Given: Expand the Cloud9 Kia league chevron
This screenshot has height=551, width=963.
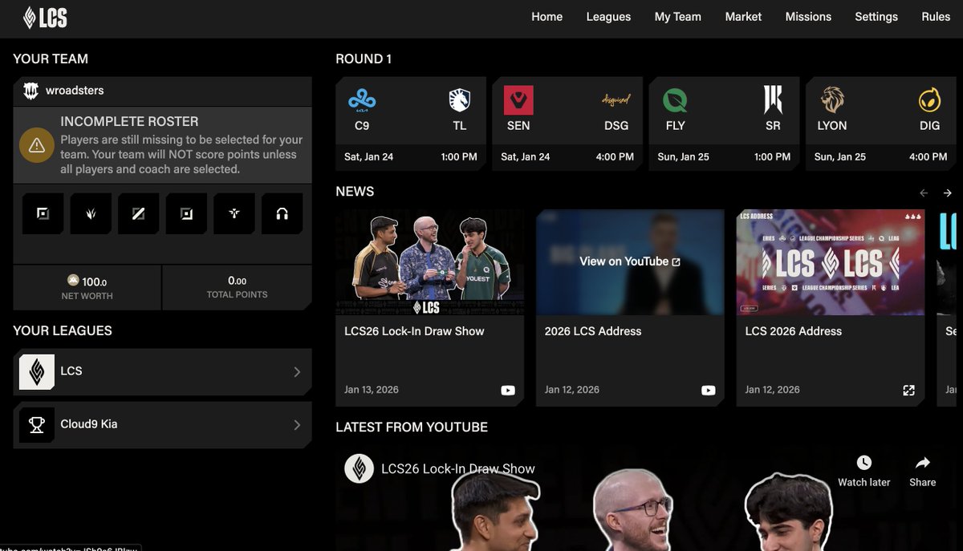Looking at the screenshot, I should point(297,425).
